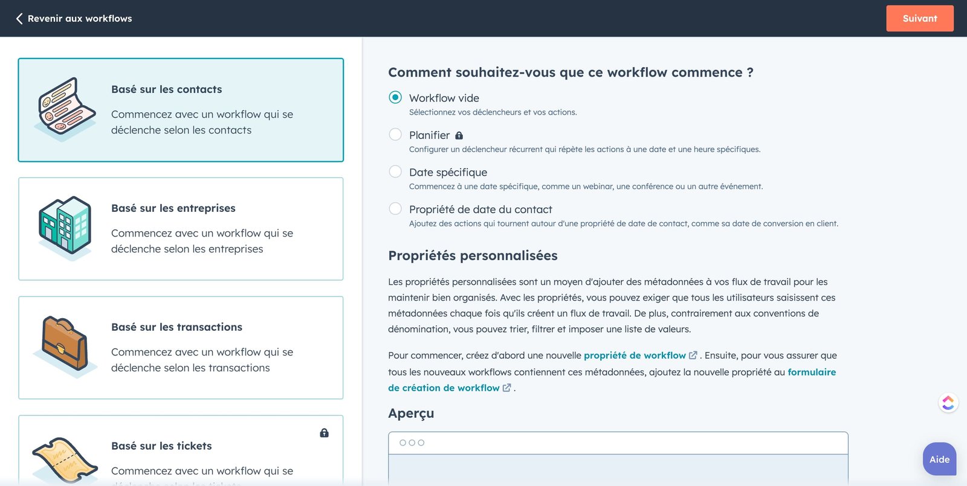Click the Suivant button
Screen dimensions: 967x486
tap(919, 18)
